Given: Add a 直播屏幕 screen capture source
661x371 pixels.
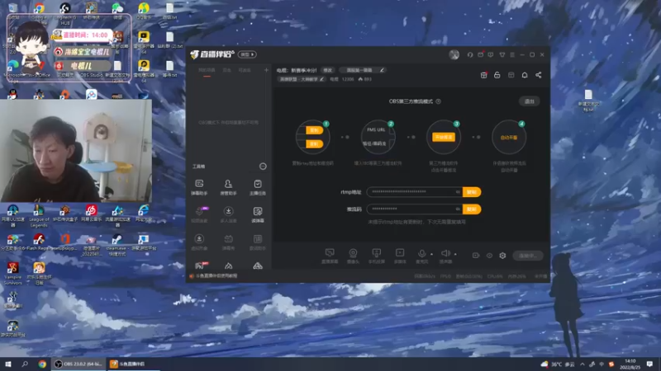Looking at the screenshot, I should click(330, 256).
